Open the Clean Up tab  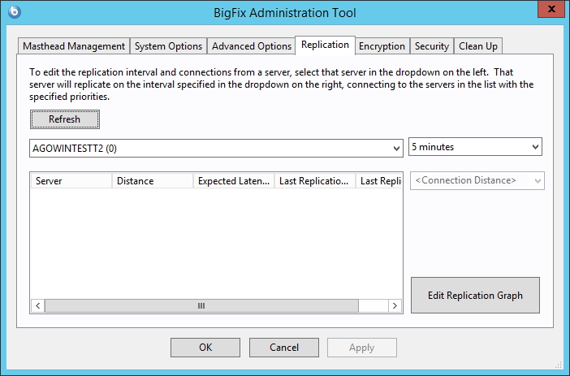pyautogui.click(x=478, y=46)
